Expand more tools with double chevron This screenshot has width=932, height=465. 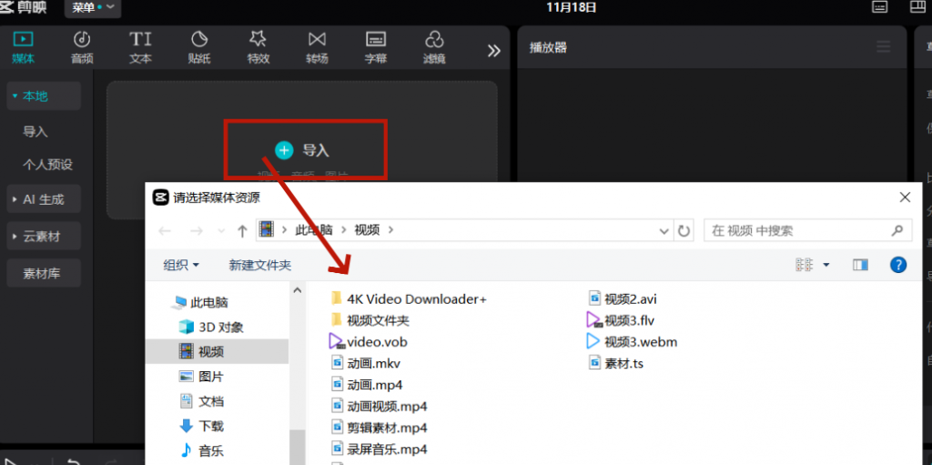coord(494,51)
